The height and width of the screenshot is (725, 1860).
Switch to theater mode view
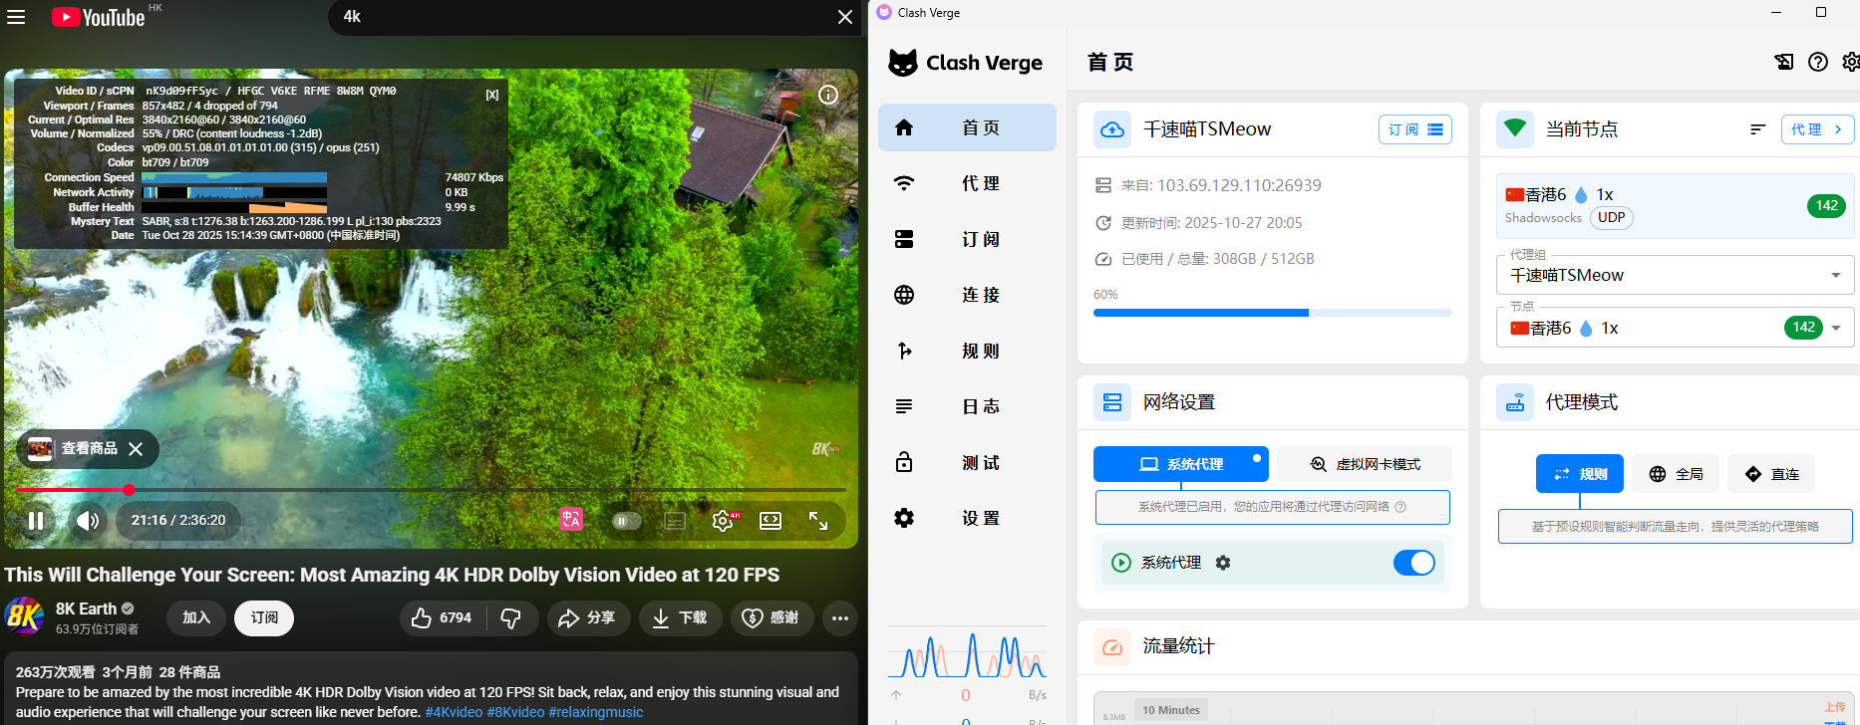771,520
